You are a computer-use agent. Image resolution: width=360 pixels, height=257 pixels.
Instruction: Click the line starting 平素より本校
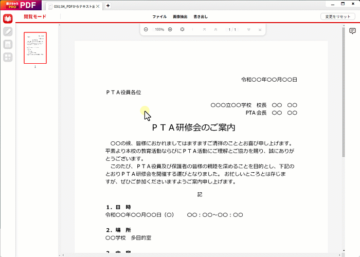tap(200, 151)
